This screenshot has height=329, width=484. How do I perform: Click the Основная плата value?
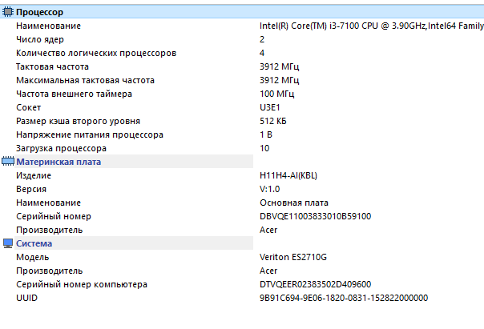294,203
